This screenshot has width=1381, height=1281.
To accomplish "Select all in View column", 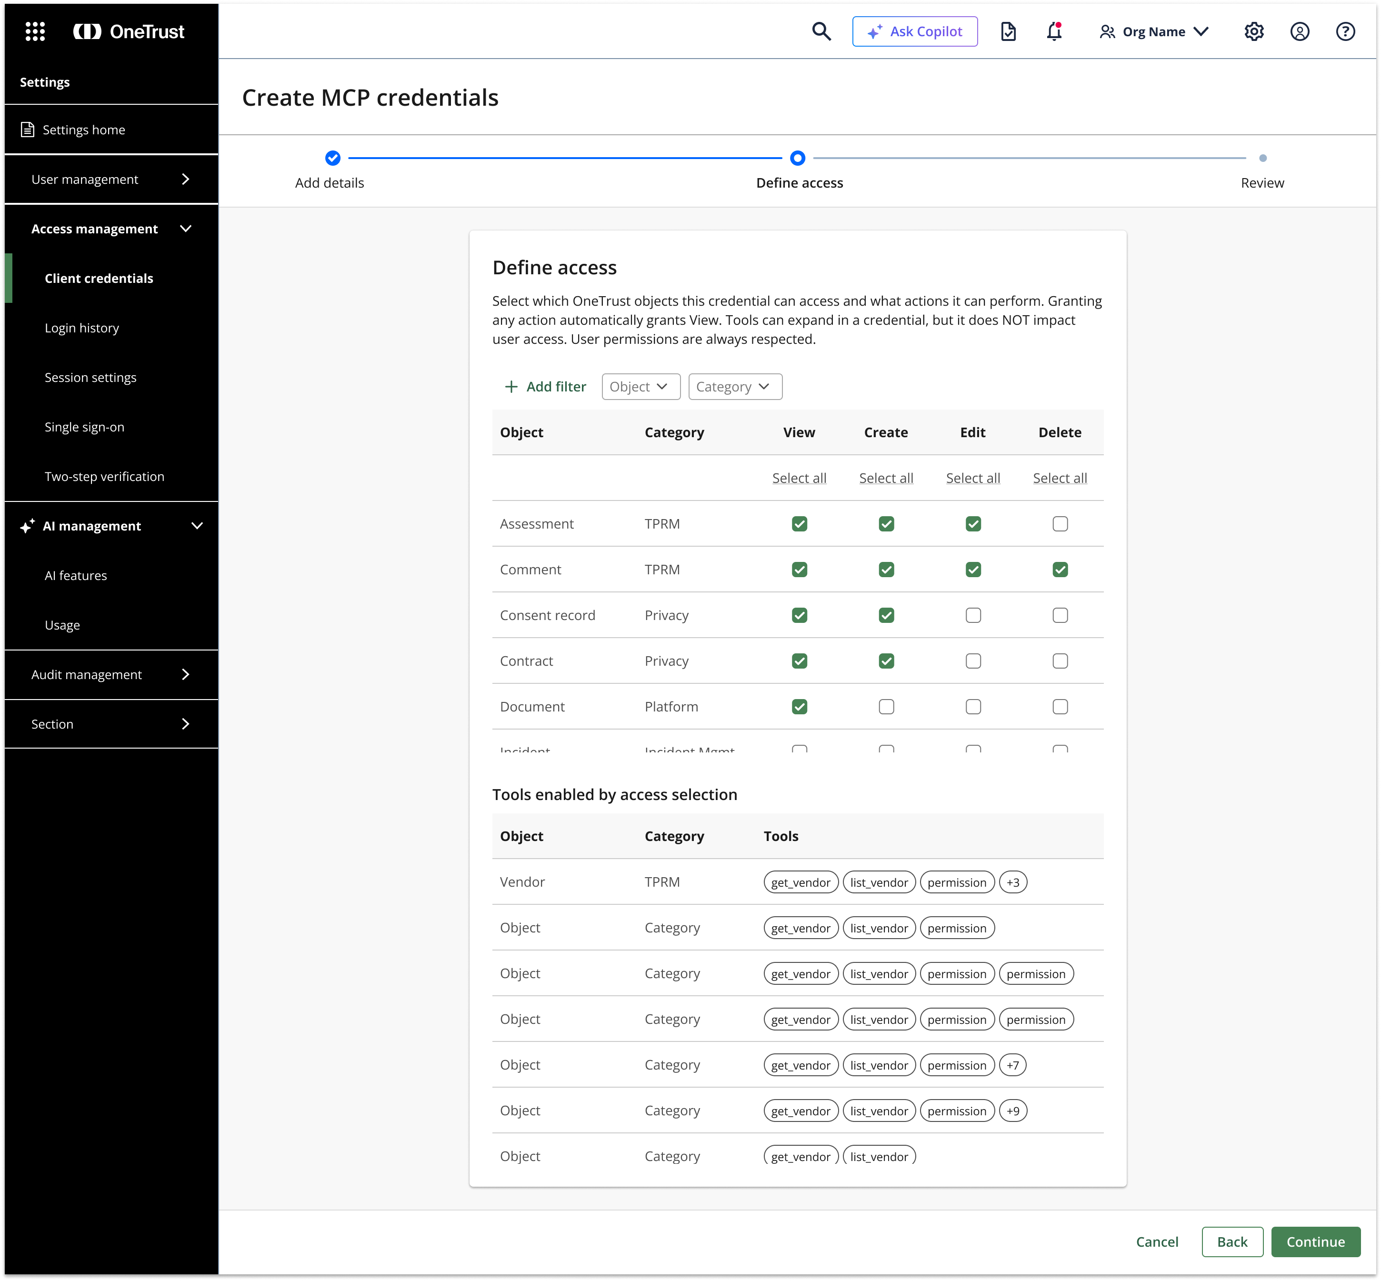I will [800, 478].
